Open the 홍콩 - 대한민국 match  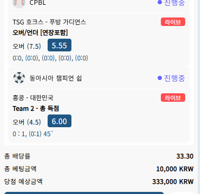33,98
